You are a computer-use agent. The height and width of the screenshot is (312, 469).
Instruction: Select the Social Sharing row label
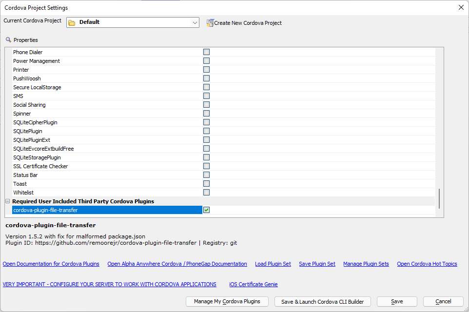coord(29,105)
